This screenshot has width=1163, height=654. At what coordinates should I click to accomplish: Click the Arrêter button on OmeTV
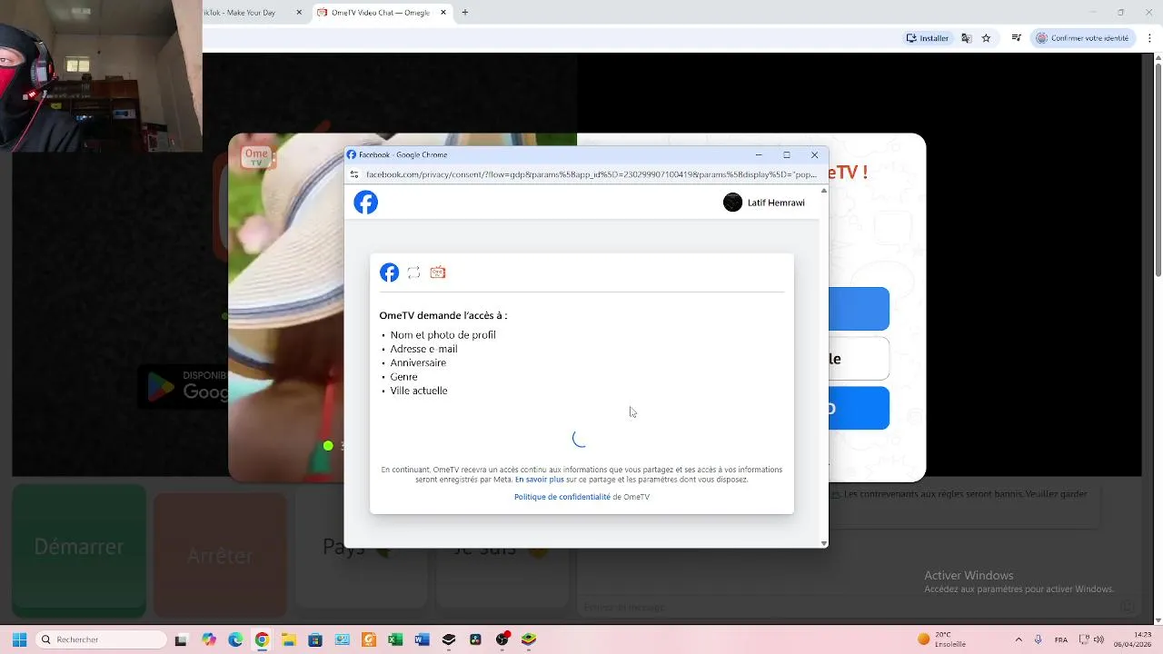(220, 555)
